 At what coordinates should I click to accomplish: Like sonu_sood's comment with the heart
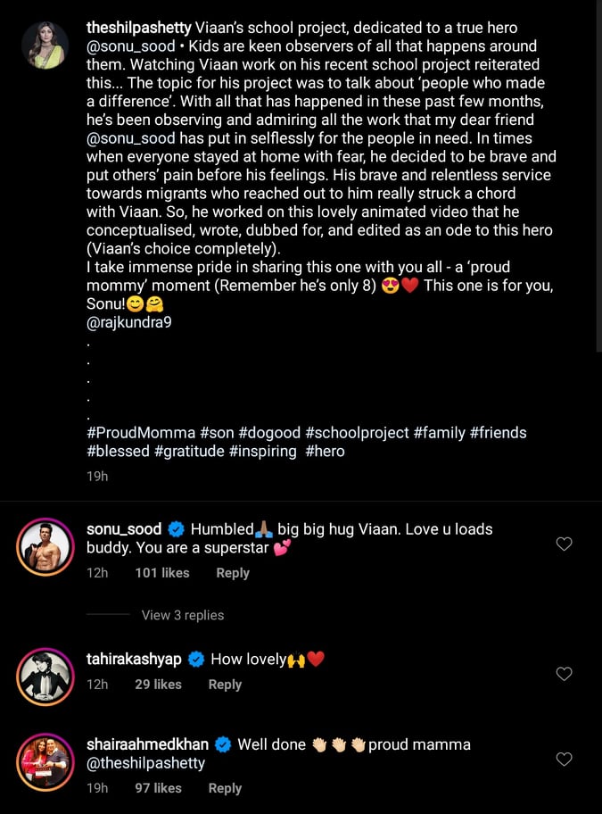pyautogui.click(x=564, y=544)
